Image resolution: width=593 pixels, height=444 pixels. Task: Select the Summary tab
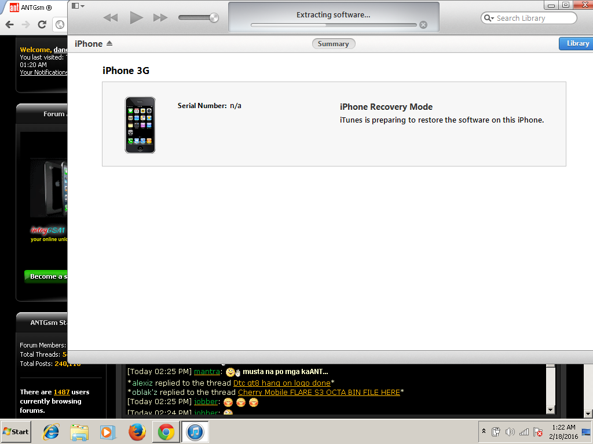pos(333,44)
